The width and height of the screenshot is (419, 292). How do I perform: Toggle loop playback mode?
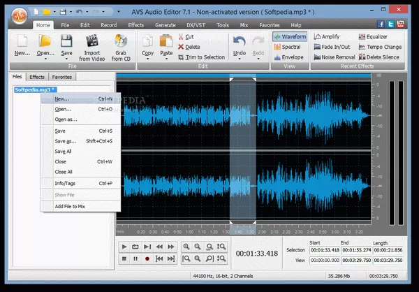coord(135,247)
